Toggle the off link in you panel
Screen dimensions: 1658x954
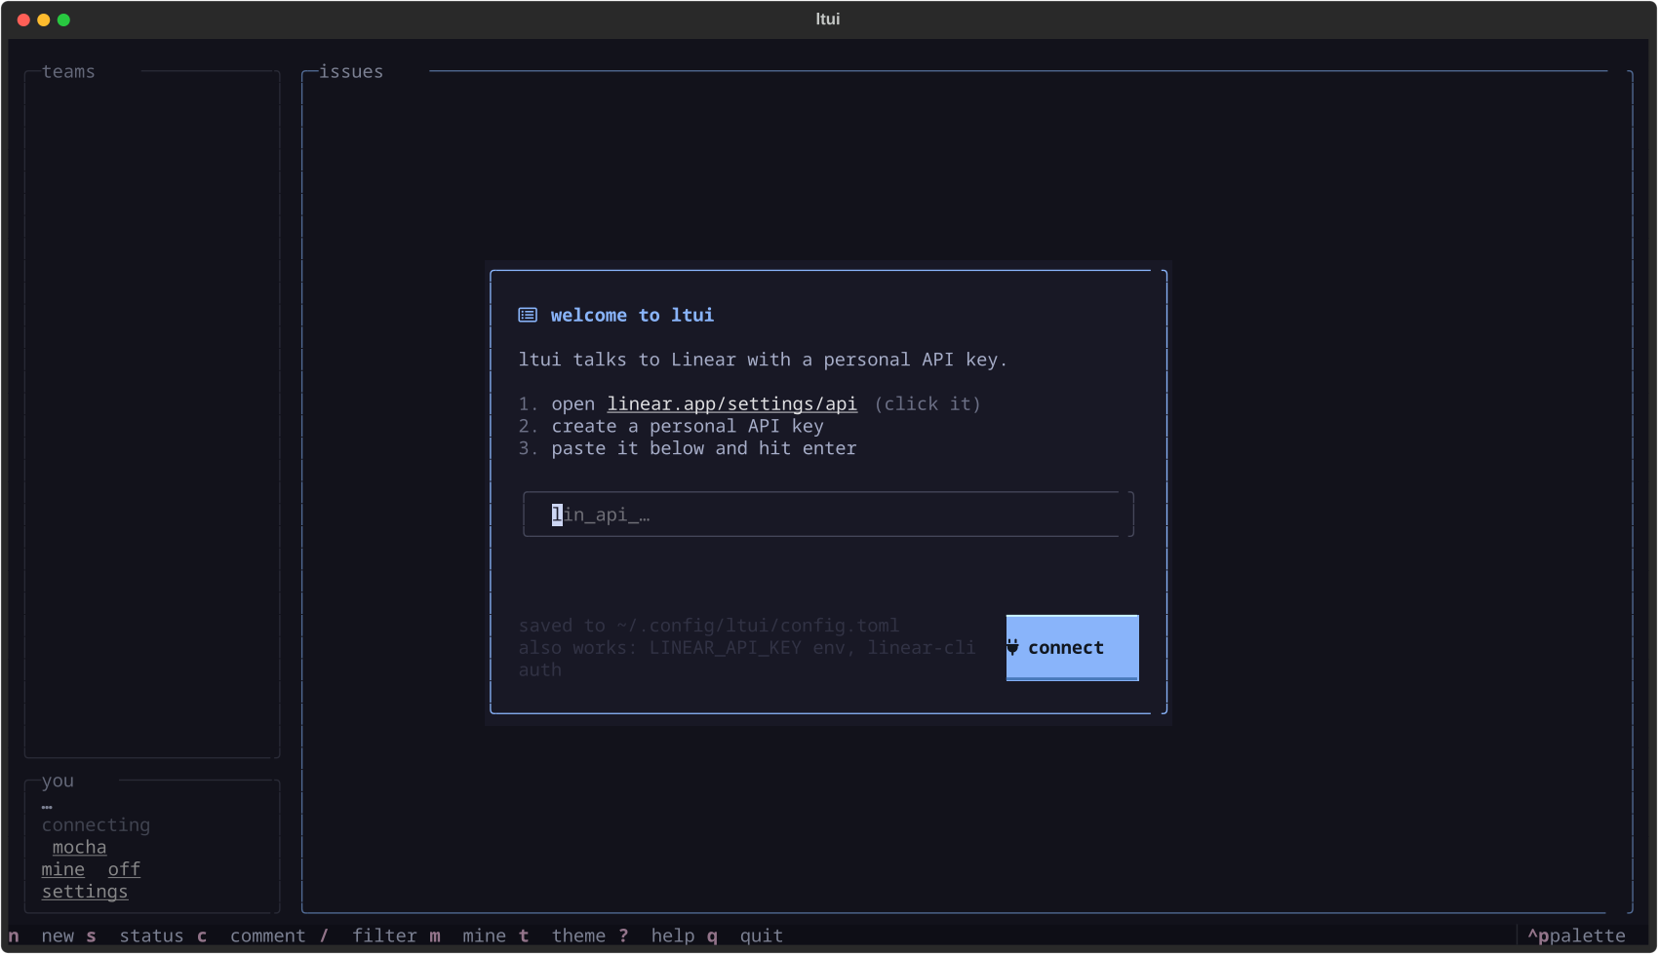click(x=124, y=869)
